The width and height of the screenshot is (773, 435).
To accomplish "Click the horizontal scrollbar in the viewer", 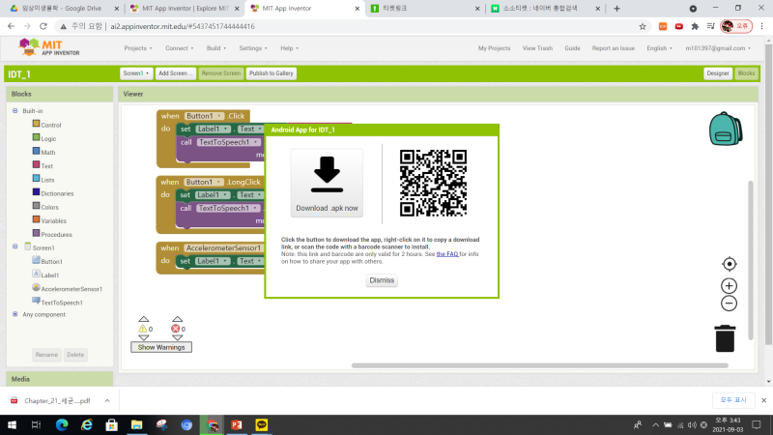I will [540, 365].
